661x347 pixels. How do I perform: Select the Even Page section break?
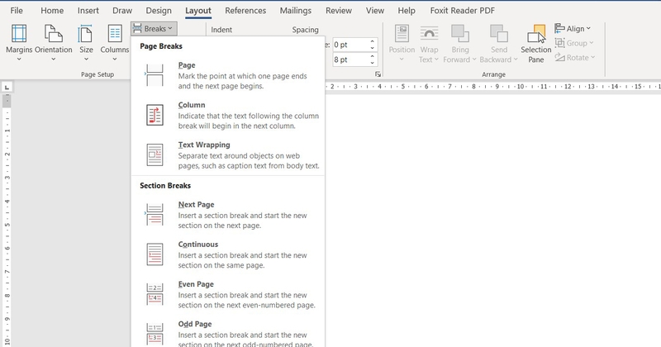pos(228,295)
